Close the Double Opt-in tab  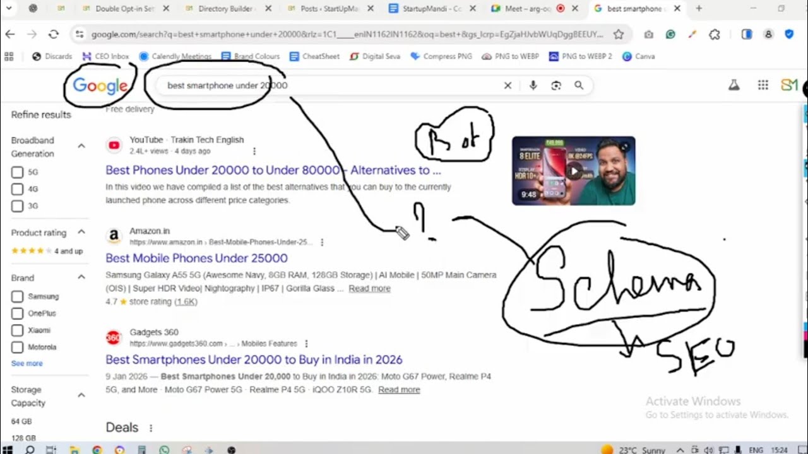(x=166, y=9)
